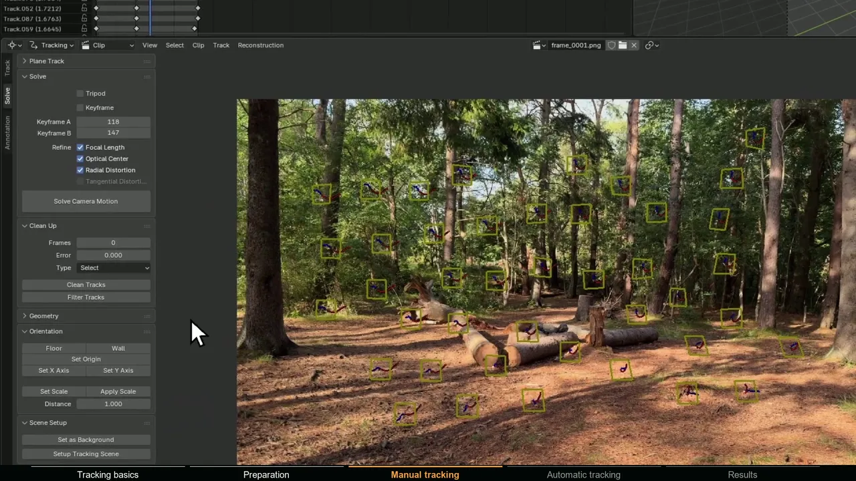Click the fake user shield icon

pos(611,45)
